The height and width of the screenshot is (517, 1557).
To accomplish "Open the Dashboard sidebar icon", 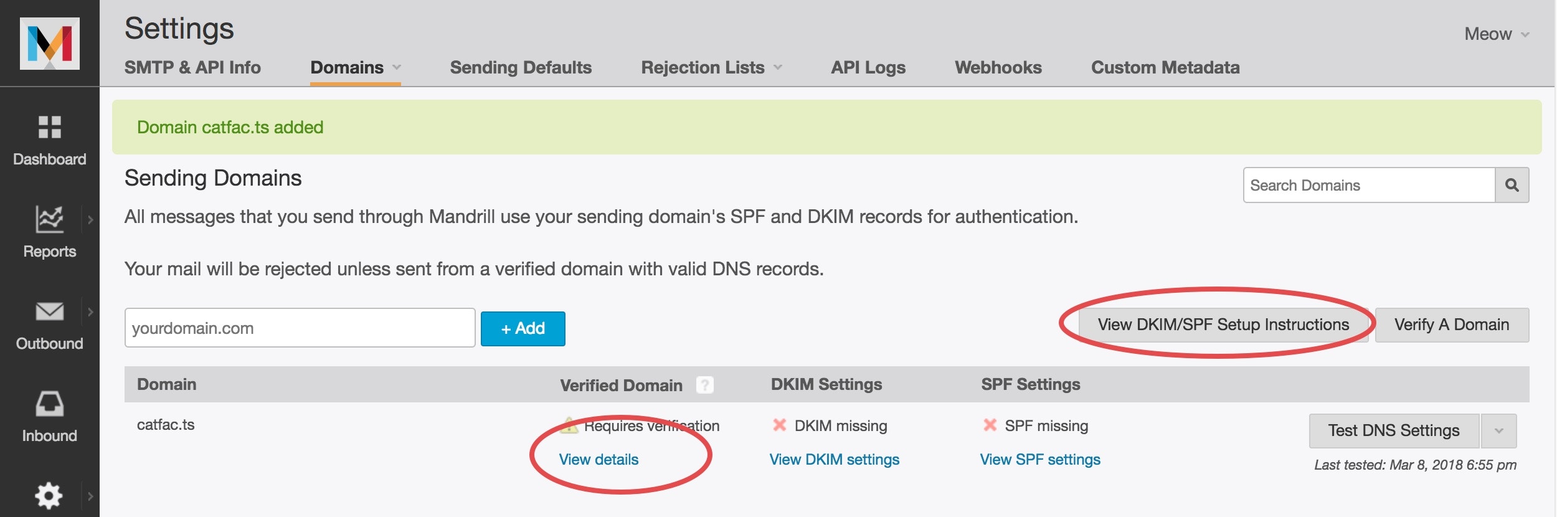I will point(50,127).
